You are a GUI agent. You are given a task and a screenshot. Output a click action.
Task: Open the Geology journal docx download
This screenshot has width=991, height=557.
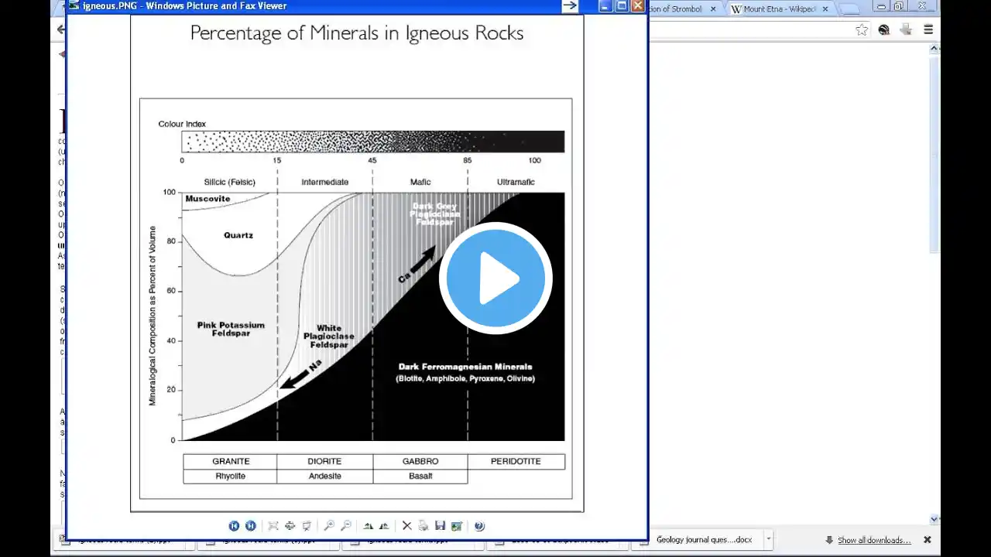[704, 540]
